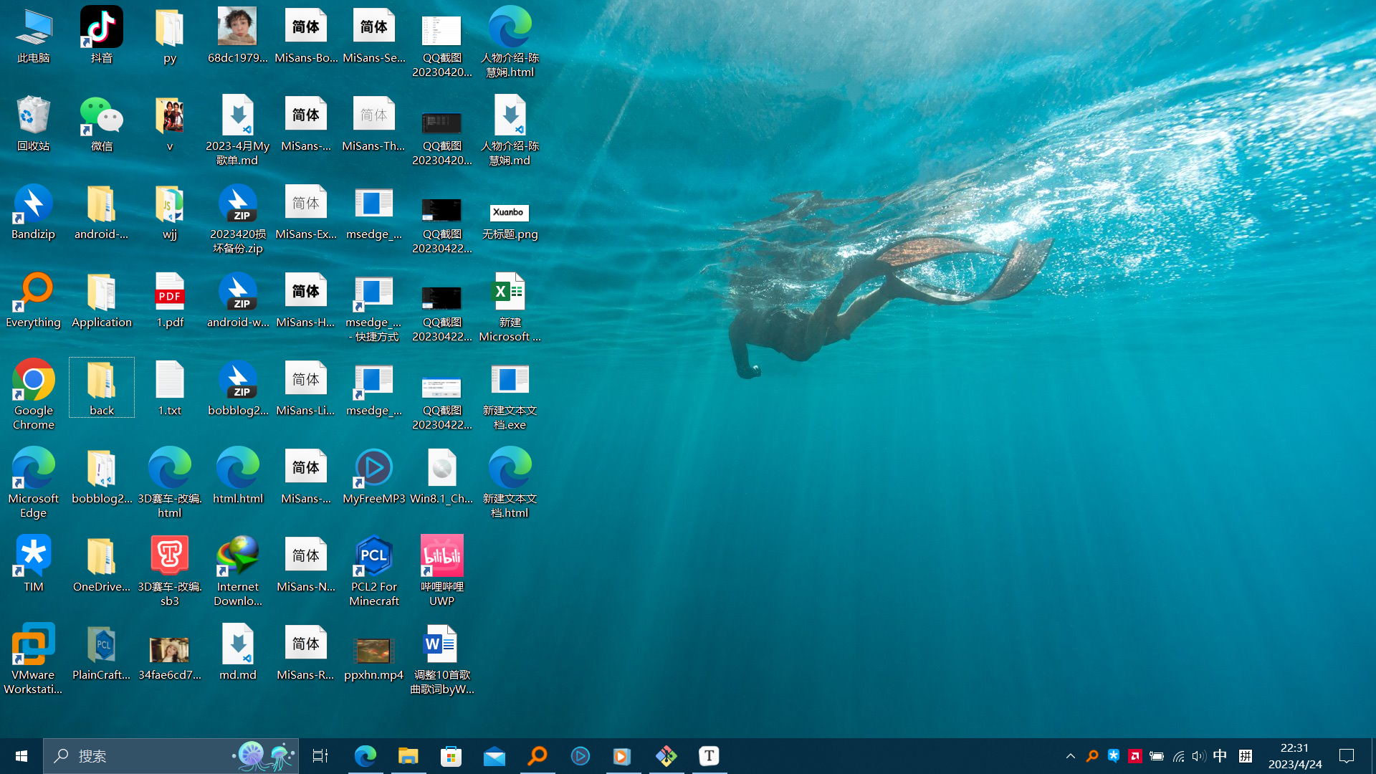Open the blue play-button app on taskbar
This screenshot has width=1376, height=774.
tap(580, 756)
